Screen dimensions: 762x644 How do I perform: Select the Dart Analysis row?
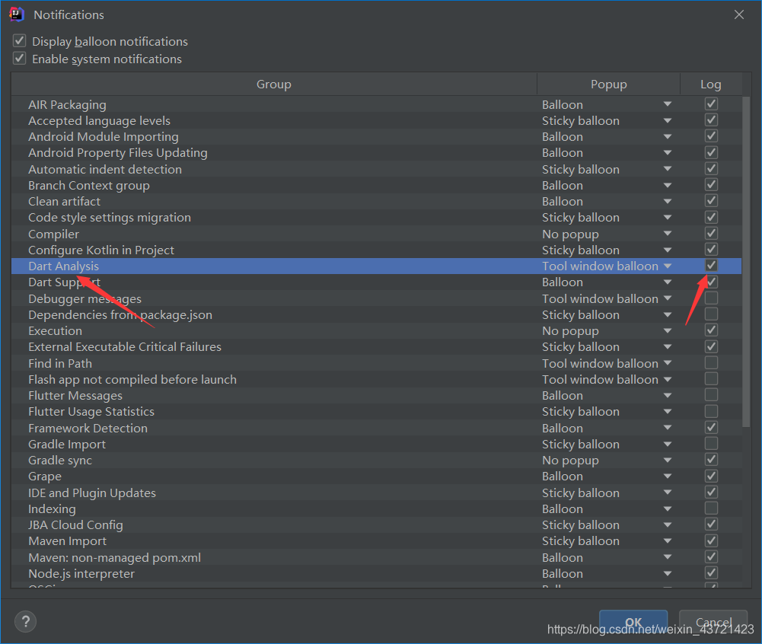376,266
